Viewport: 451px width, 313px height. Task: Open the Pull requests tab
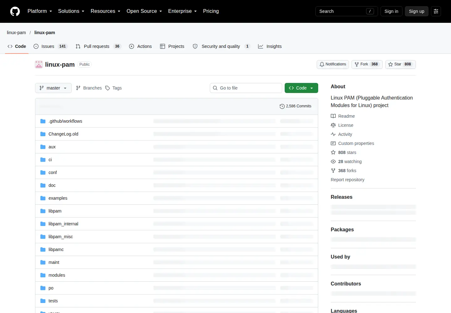point(98,46)
